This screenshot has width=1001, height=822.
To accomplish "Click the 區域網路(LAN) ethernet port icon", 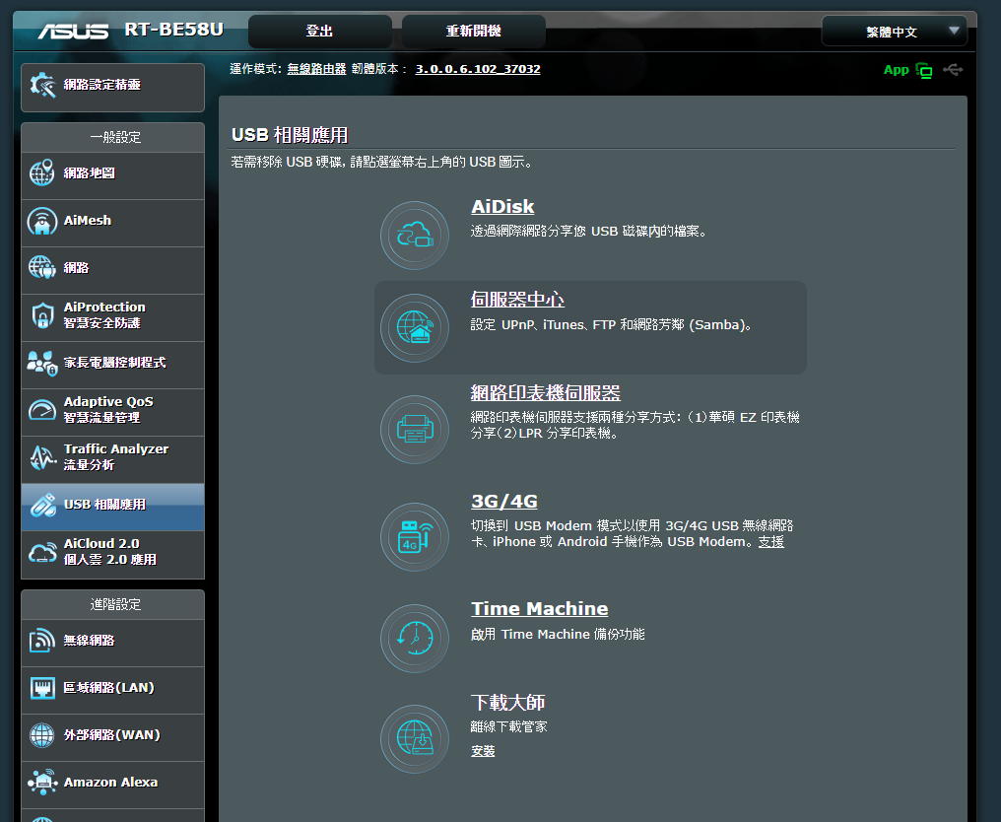I will click(x=42, y=688).
